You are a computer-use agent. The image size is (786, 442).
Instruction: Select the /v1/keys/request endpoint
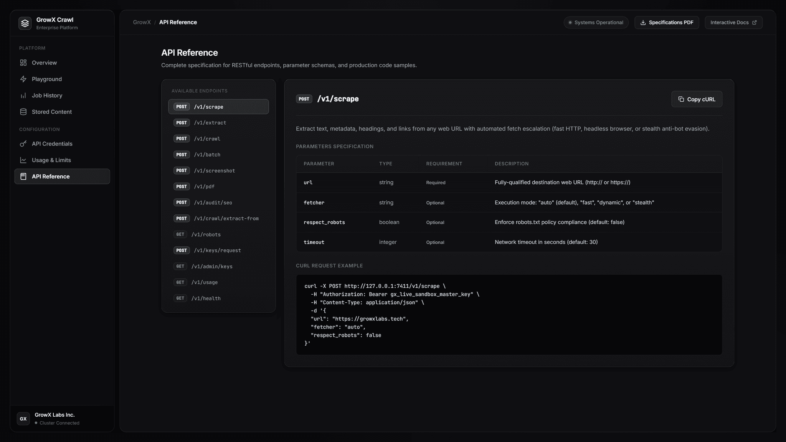tap(218, 250)
